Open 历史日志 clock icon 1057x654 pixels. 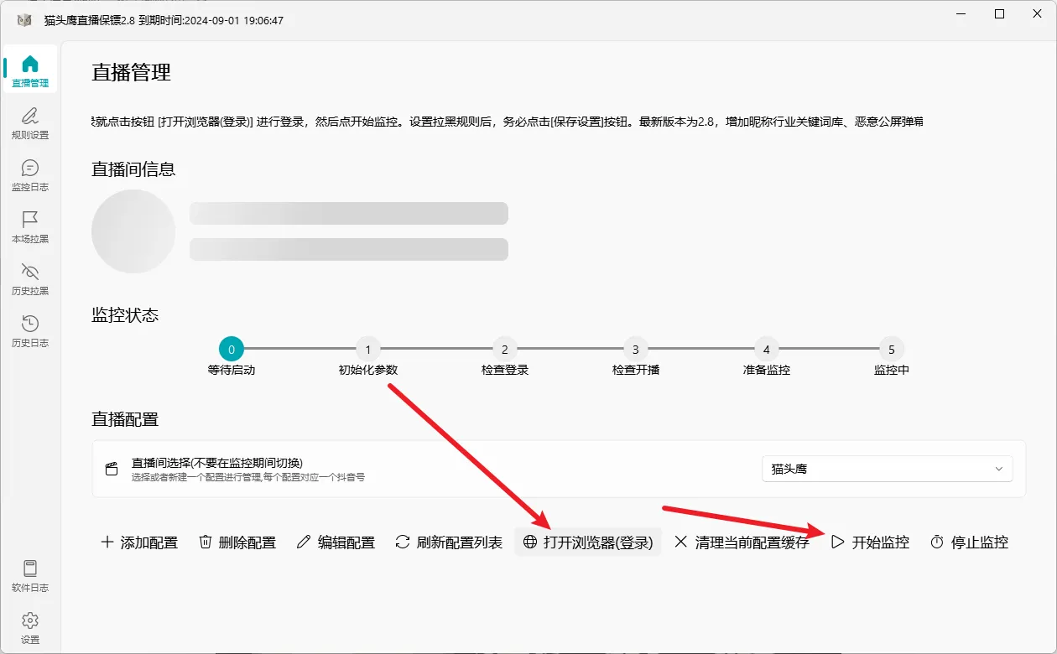click(30, 330)
